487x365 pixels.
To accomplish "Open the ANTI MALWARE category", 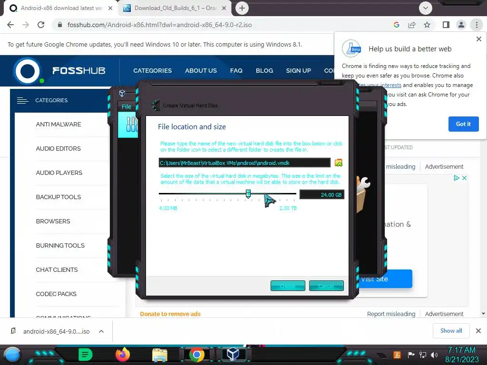I will pos(58,124).
